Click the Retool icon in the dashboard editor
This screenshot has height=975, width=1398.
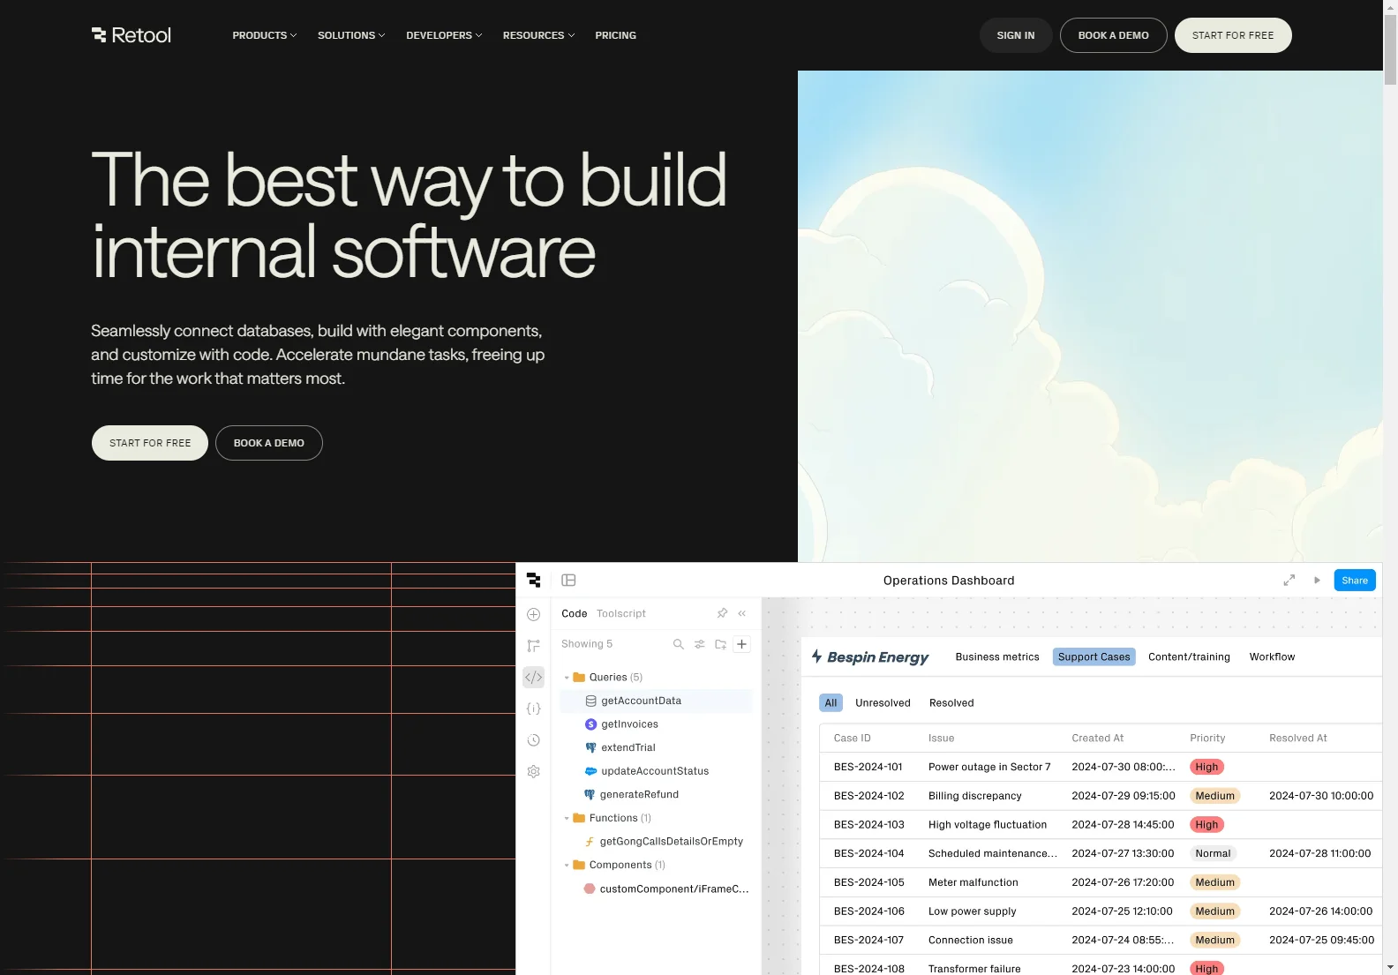533,580
